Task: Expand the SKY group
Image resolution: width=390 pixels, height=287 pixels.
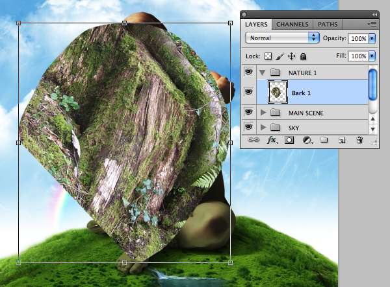Action: [263, 128]
